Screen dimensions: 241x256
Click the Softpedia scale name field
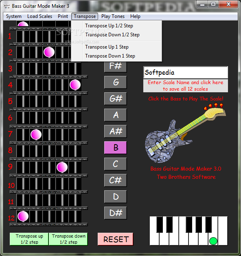tap(186, 72)
